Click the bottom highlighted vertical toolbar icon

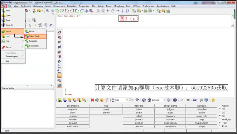(x=59, y=85)
